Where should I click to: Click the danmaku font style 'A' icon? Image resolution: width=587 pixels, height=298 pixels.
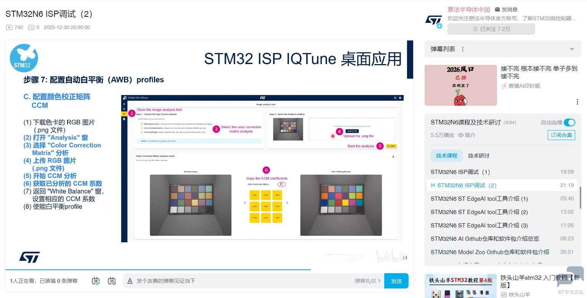pyautogui.click(x=130, y=281)
